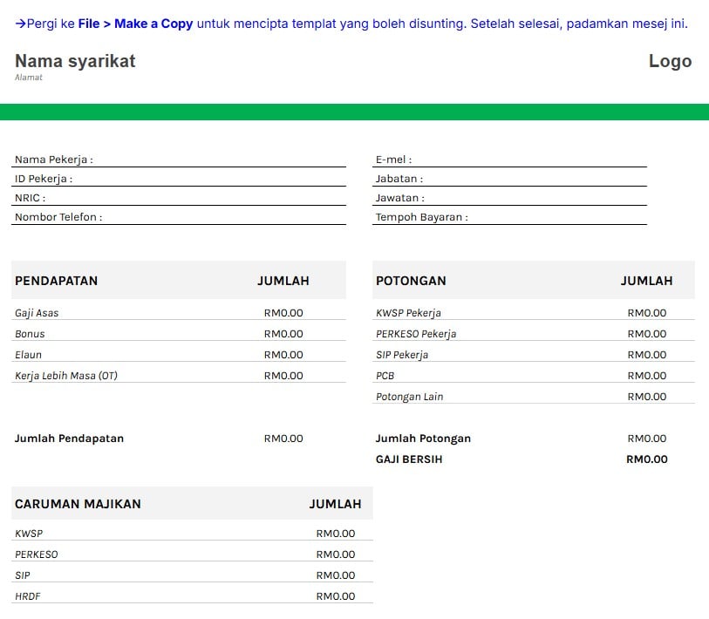The height and width of the screenshot is (619, 709).
Task: Click the "Logo" placeholder
Action: click(x=670, y=61)
